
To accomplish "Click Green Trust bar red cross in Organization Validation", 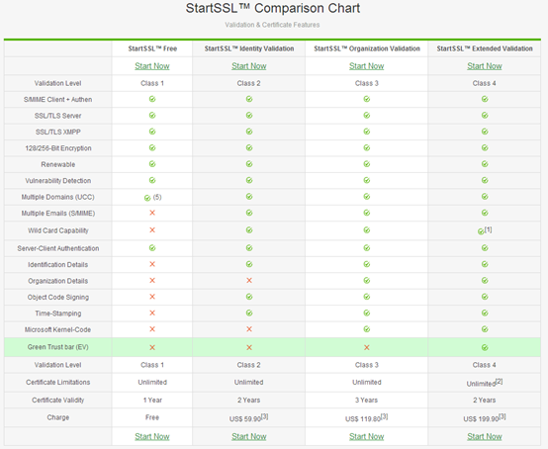I will pos(367,347).
